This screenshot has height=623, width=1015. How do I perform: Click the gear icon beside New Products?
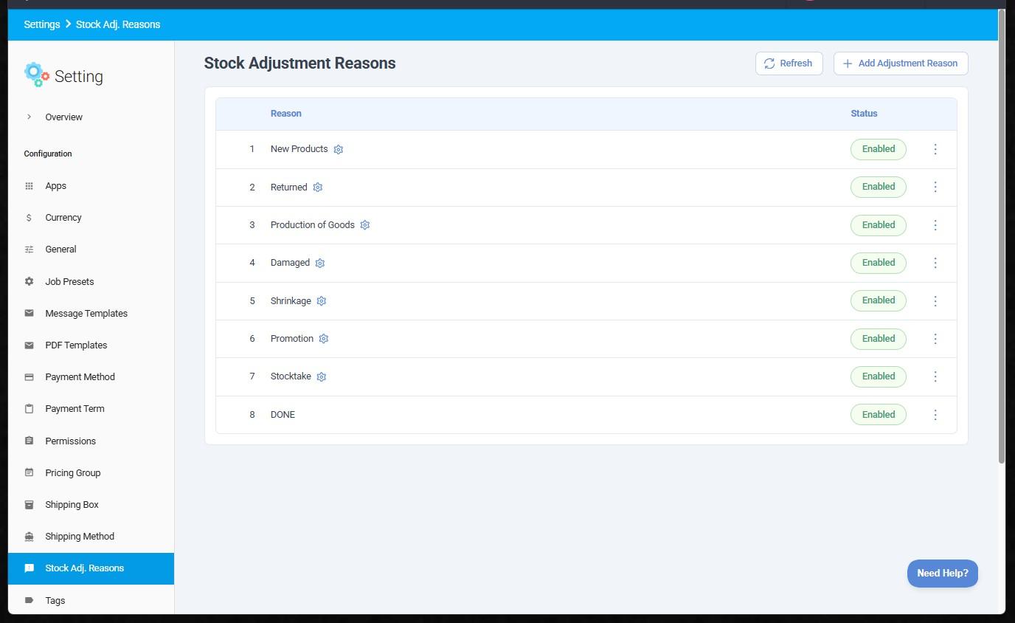(339, 149)
